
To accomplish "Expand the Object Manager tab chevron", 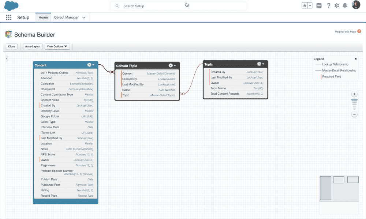I will [x=84, y=18].
